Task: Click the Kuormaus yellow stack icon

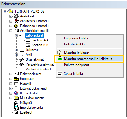Action: pos(16,79)
